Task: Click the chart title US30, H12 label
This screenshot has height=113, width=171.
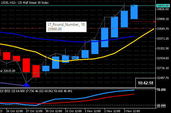Action: pos(25,3)
